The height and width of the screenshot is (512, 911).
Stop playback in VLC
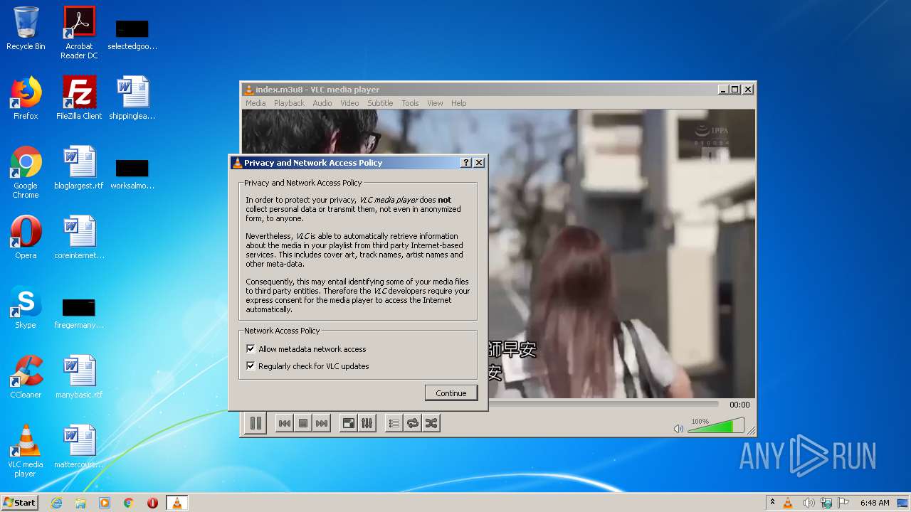(303, 423)
